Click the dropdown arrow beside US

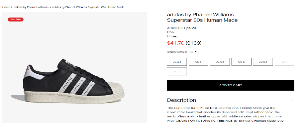tap(195, 52)
